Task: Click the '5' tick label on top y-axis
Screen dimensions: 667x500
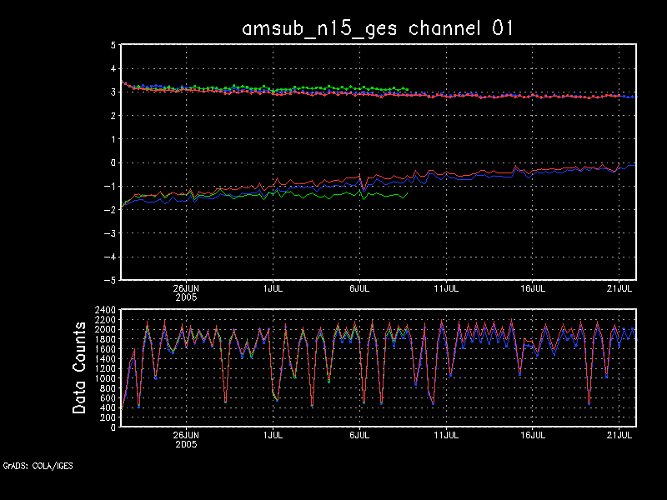Action: 113,46
